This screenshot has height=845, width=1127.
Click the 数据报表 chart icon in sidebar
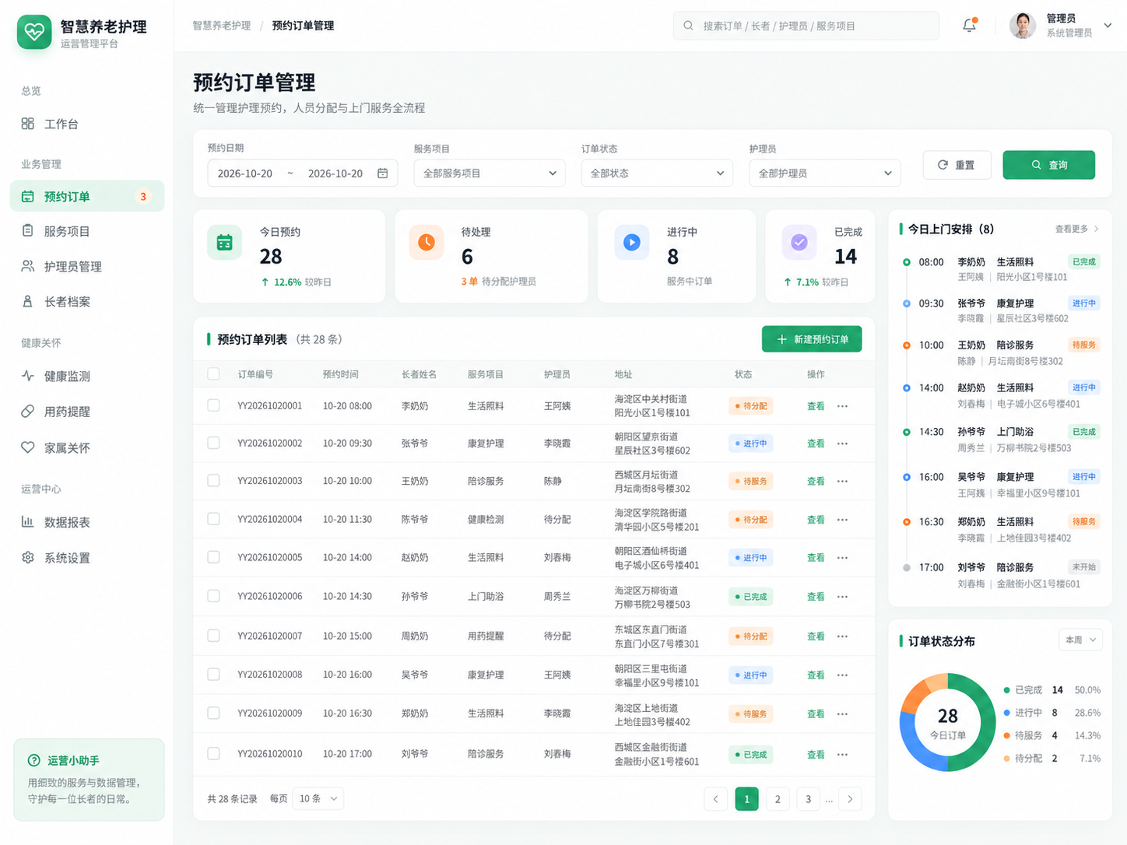click(x=28, y=522)
